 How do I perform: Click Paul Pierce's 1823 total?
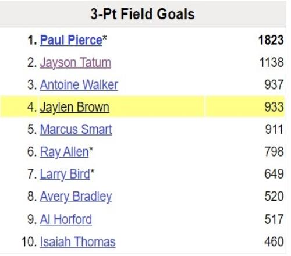[271, 40]
